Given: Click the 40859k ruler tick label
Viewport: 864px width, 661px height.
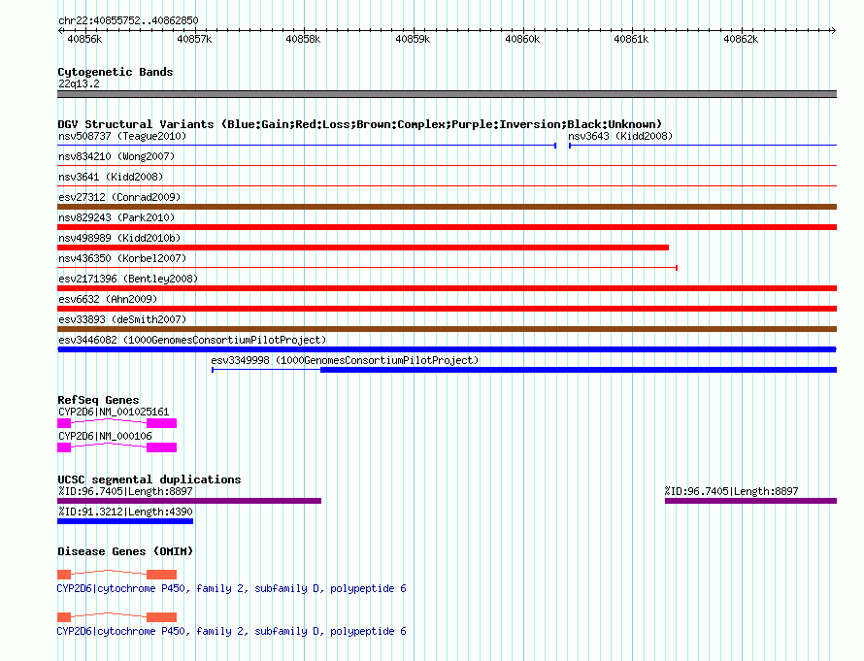Looking at the screenshot, I should [x=413, y=39].
